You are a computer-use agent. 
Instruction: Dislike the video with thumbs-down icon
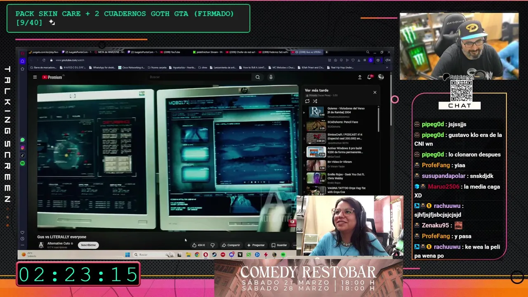[x=212, y=245]
